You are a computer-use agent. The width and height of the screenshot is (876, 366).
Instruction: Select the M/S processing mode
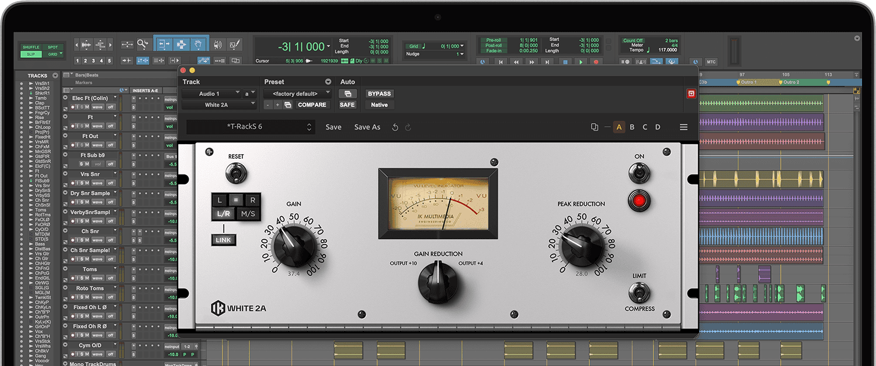point(248,214)
